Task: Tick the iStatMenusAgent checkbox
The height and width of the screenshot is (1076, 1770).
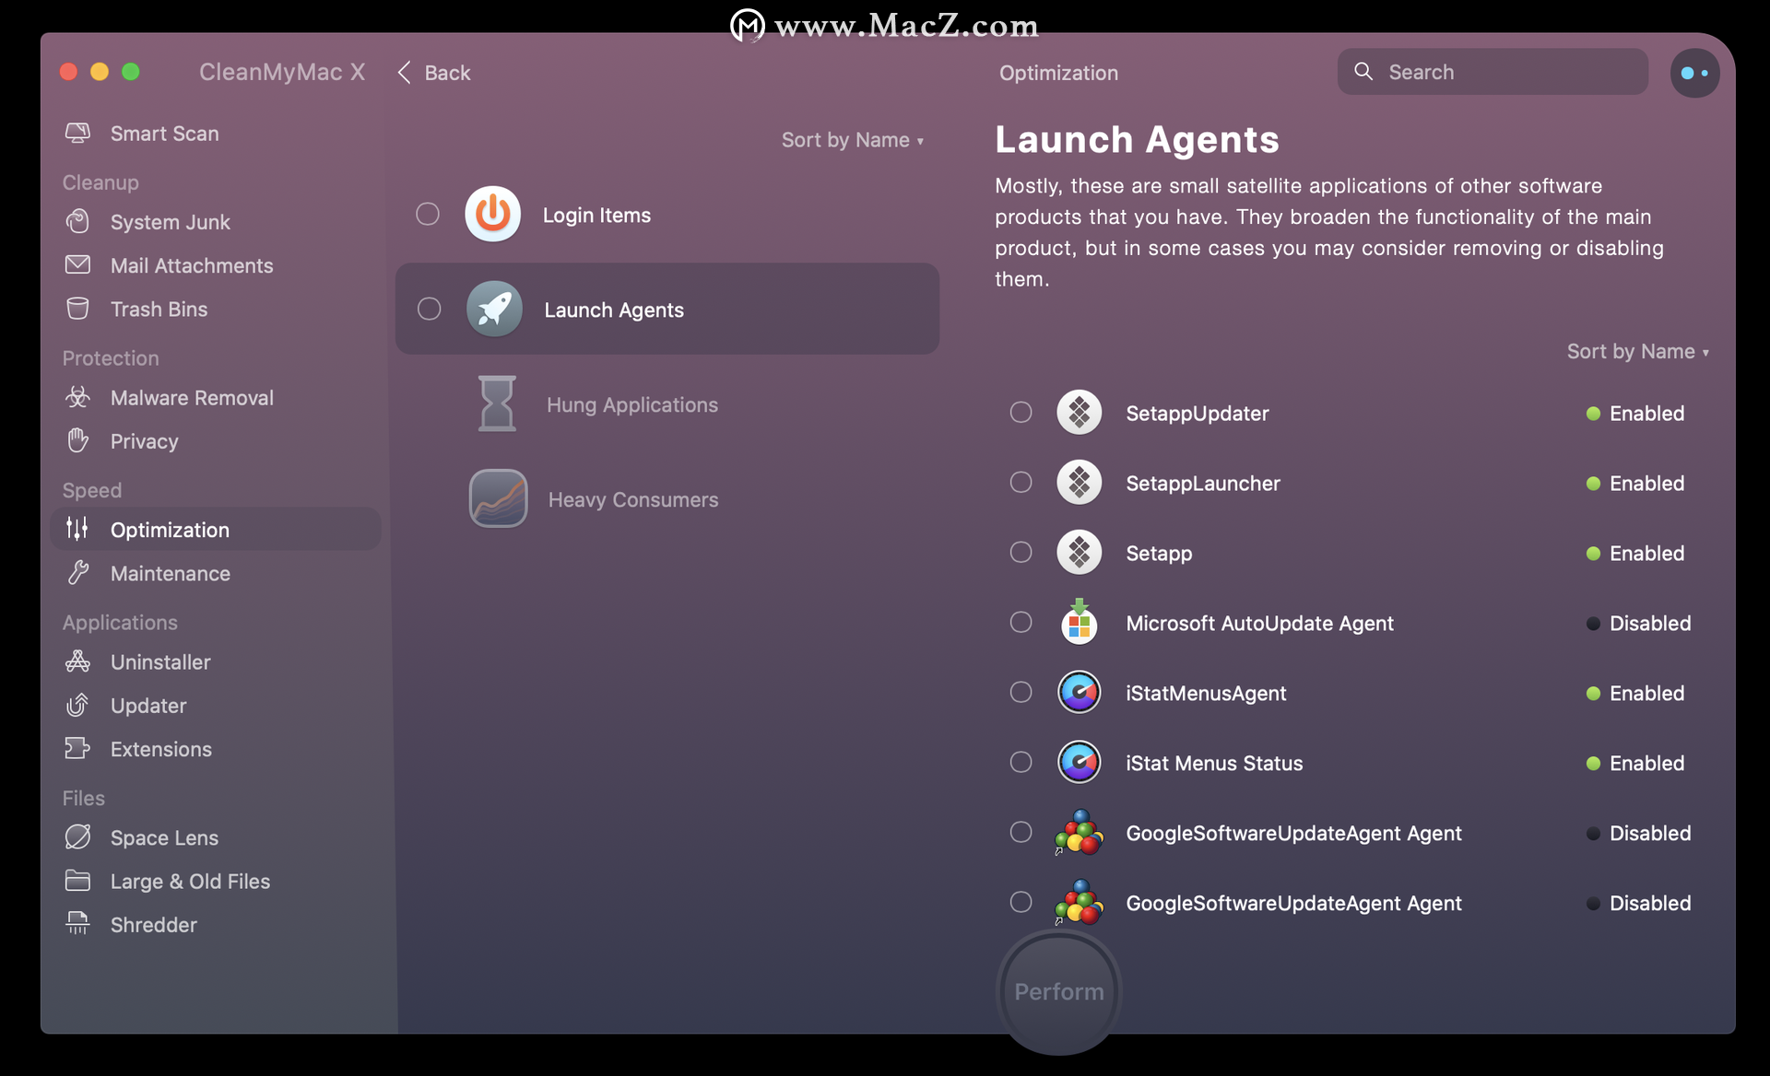Action: (x=1021, y=692)
